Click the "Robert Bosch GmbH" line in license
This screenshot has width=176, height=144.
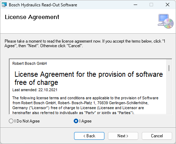pos(30,63)
